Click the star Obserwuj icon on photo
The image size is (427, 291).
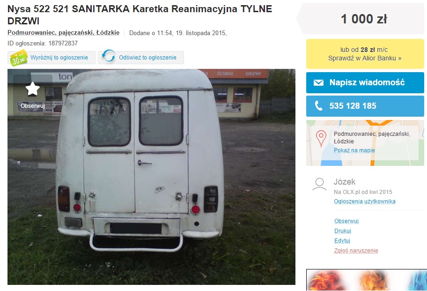pos(32,89)
